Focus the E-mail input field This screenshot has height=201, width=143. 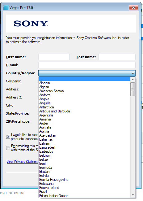87,65
